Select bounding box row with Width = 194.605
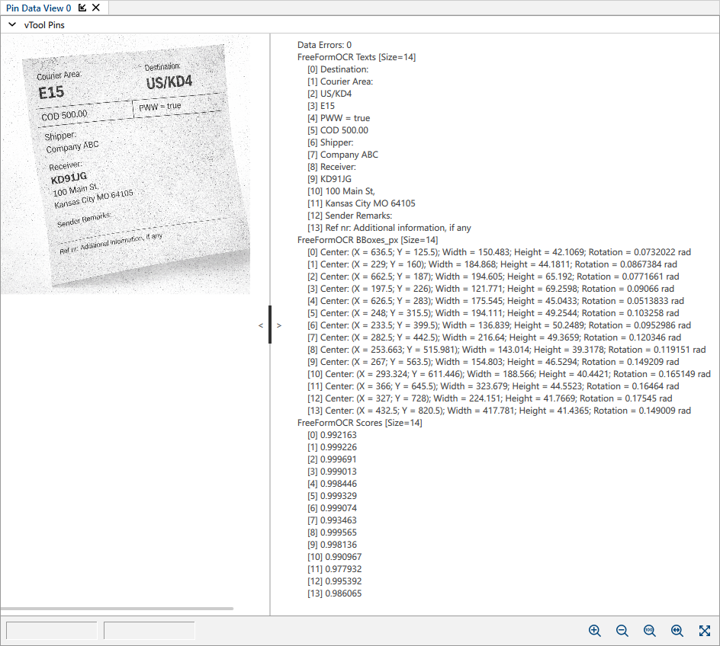 [493, 277]
